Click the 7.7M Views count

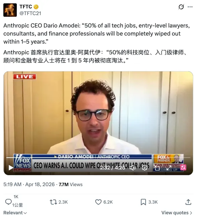[x=71, y=184]
